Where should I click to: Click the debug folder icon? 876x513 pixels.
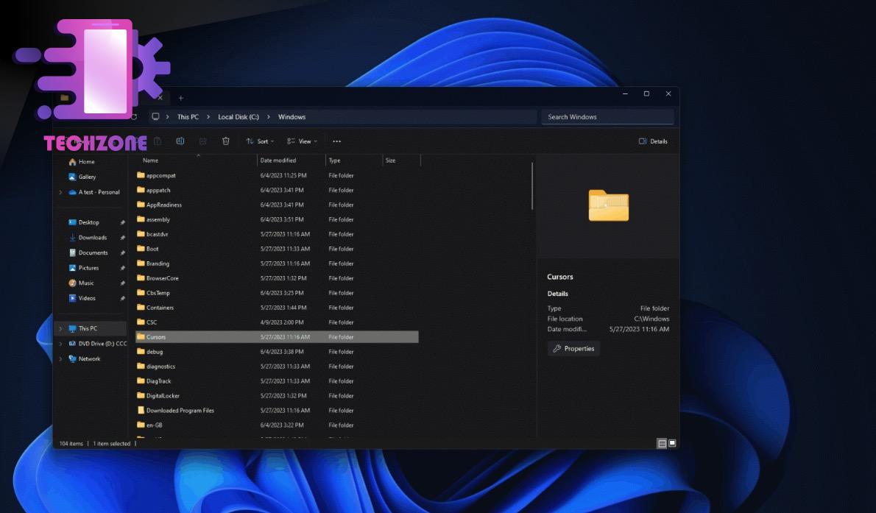click(x=141, y=352)
